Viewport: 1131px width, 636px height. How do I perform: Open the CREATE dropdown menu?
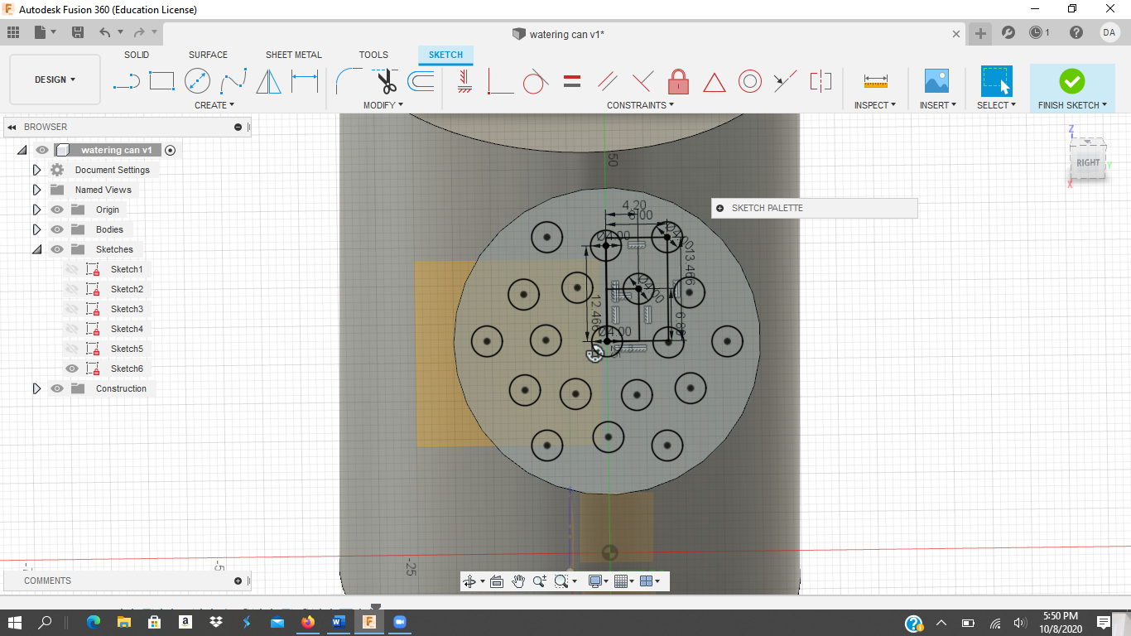pos(214,105)
